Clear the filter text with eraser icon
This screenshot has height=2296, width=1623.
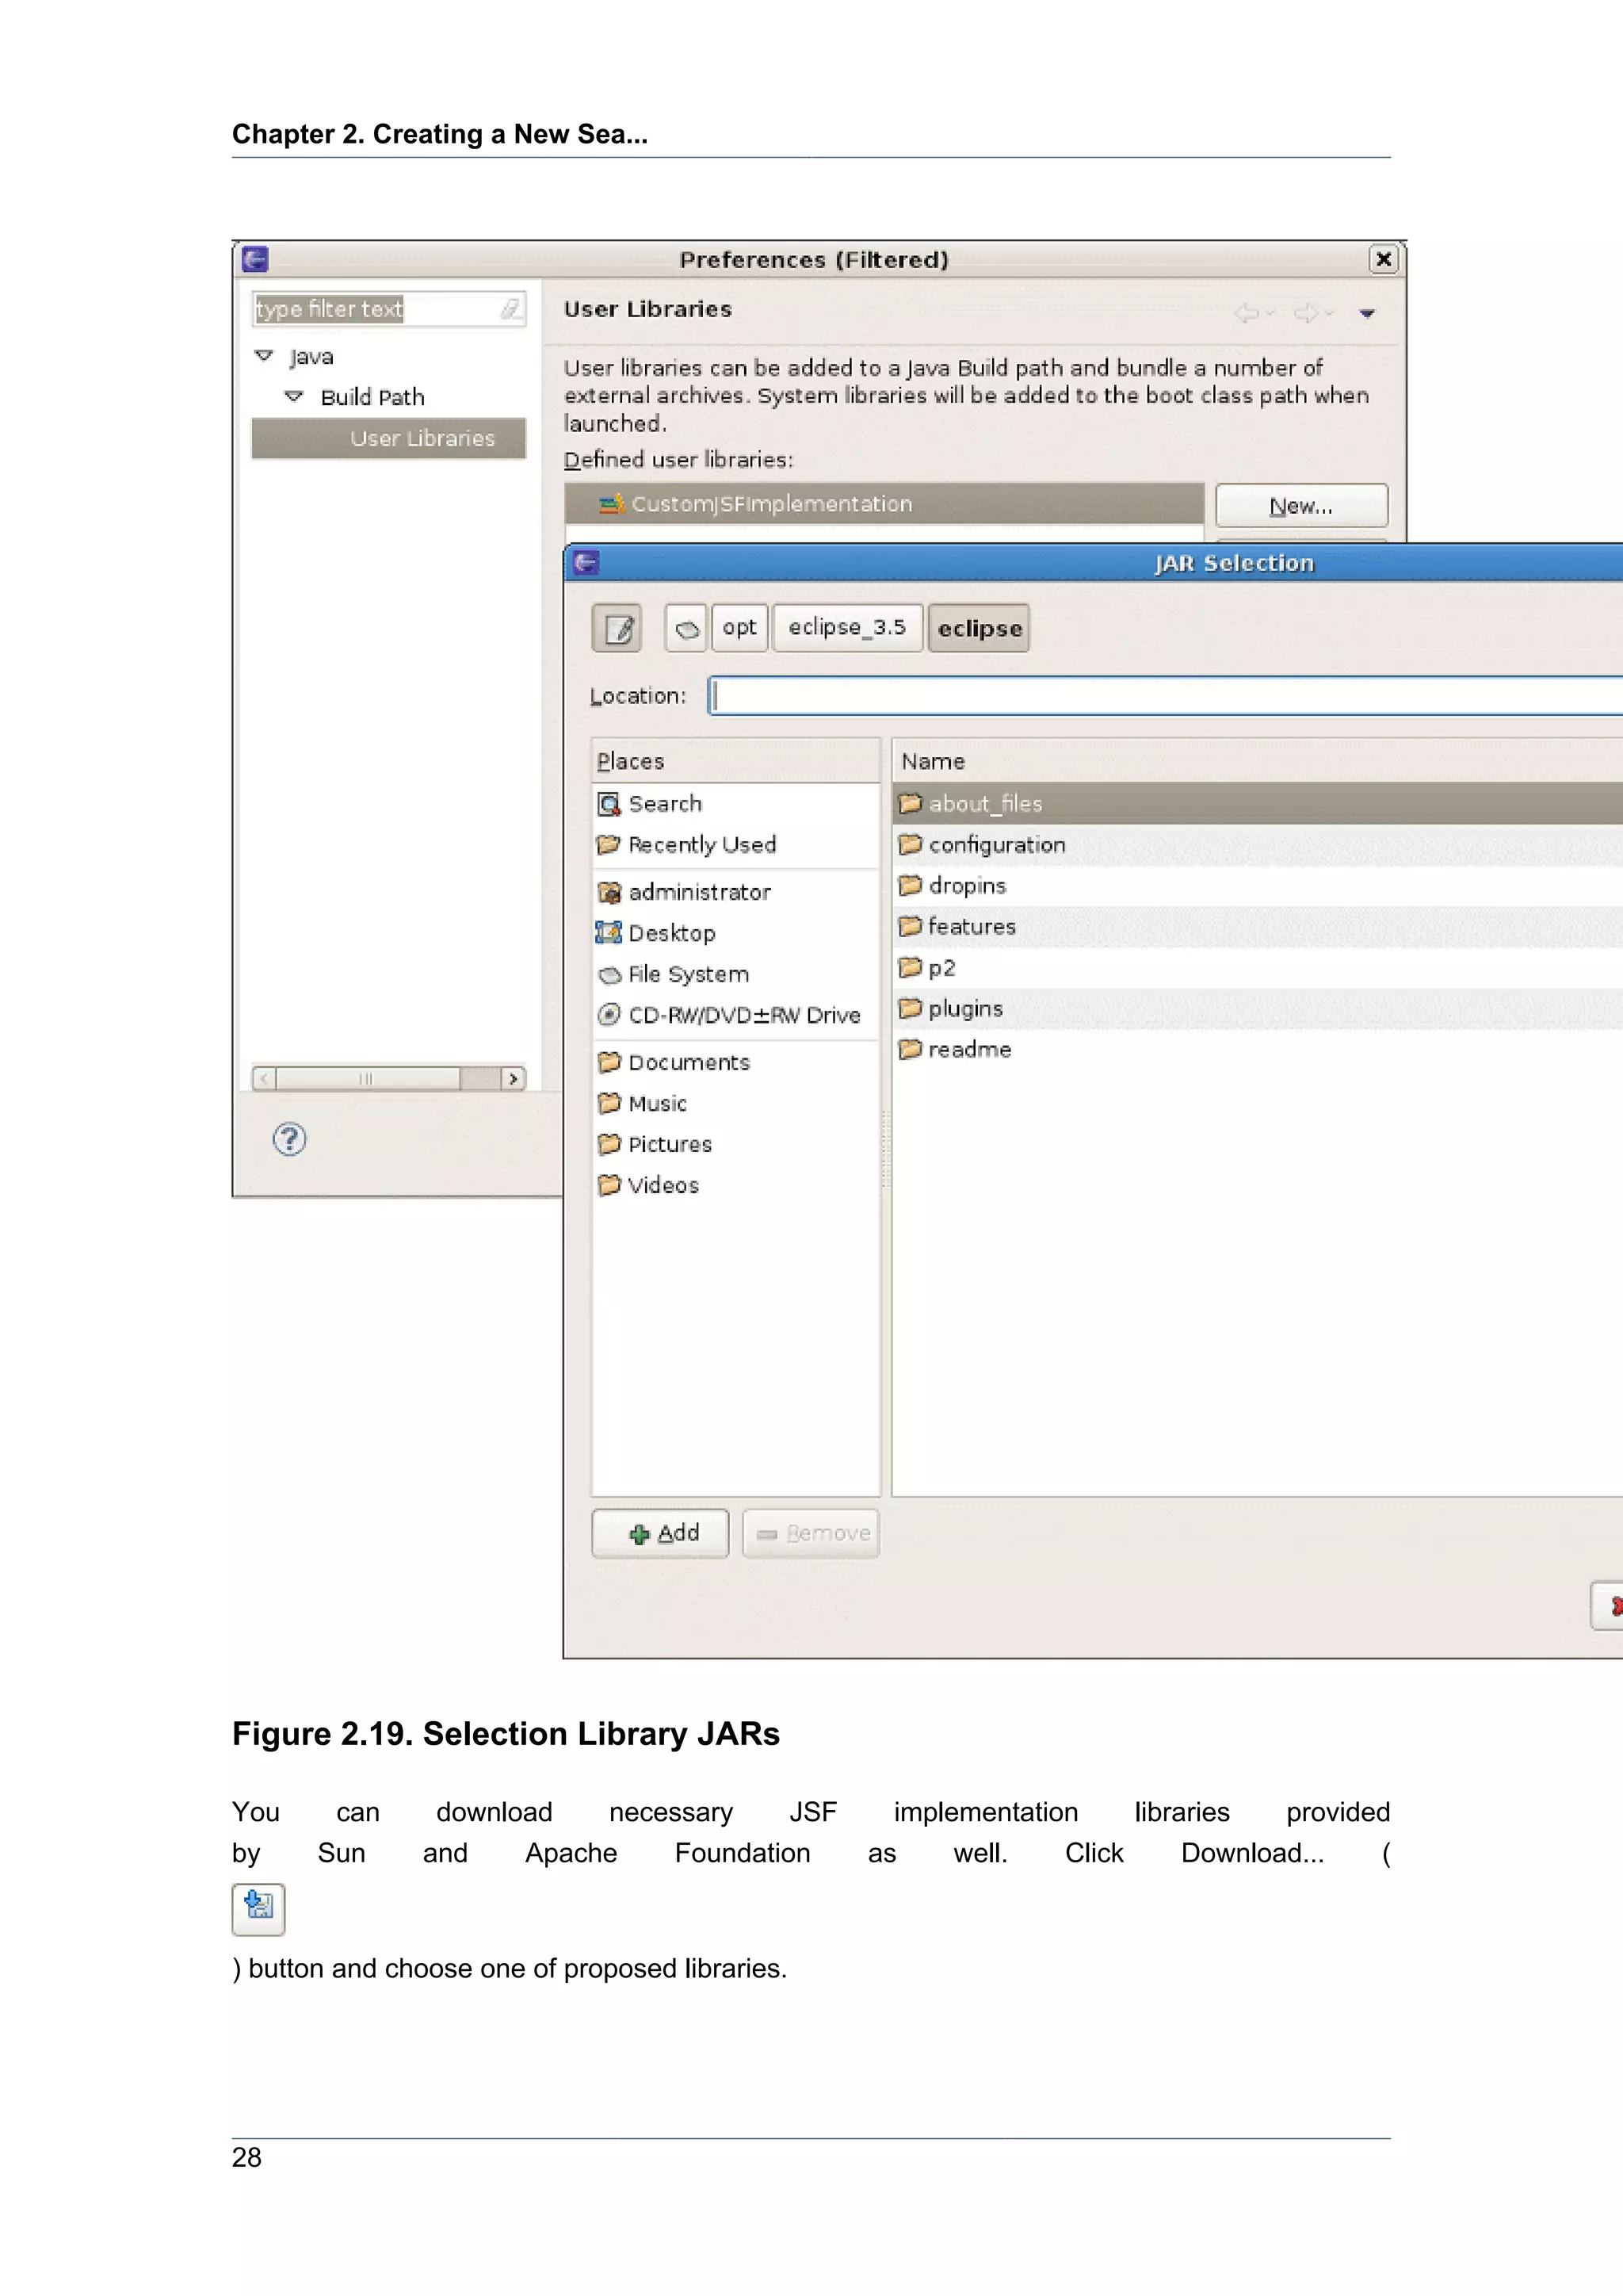[510, 309]
